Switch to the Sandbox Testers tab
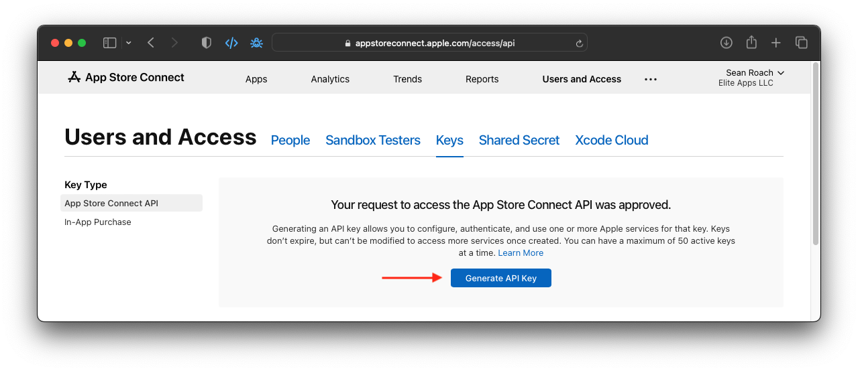Viewport: 858px width, 371px height. [x=373, y=141]
